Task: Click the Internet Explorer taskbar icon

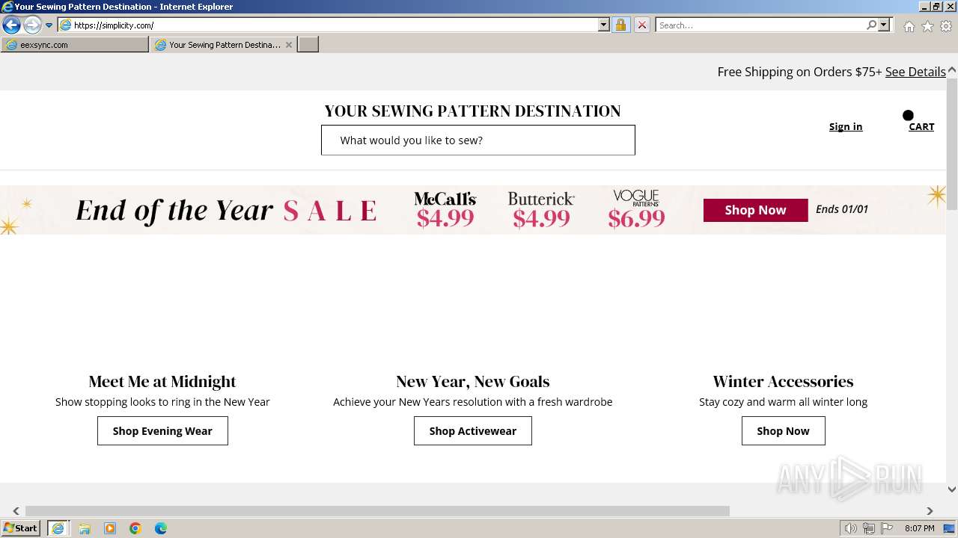Action: point(58,528)
